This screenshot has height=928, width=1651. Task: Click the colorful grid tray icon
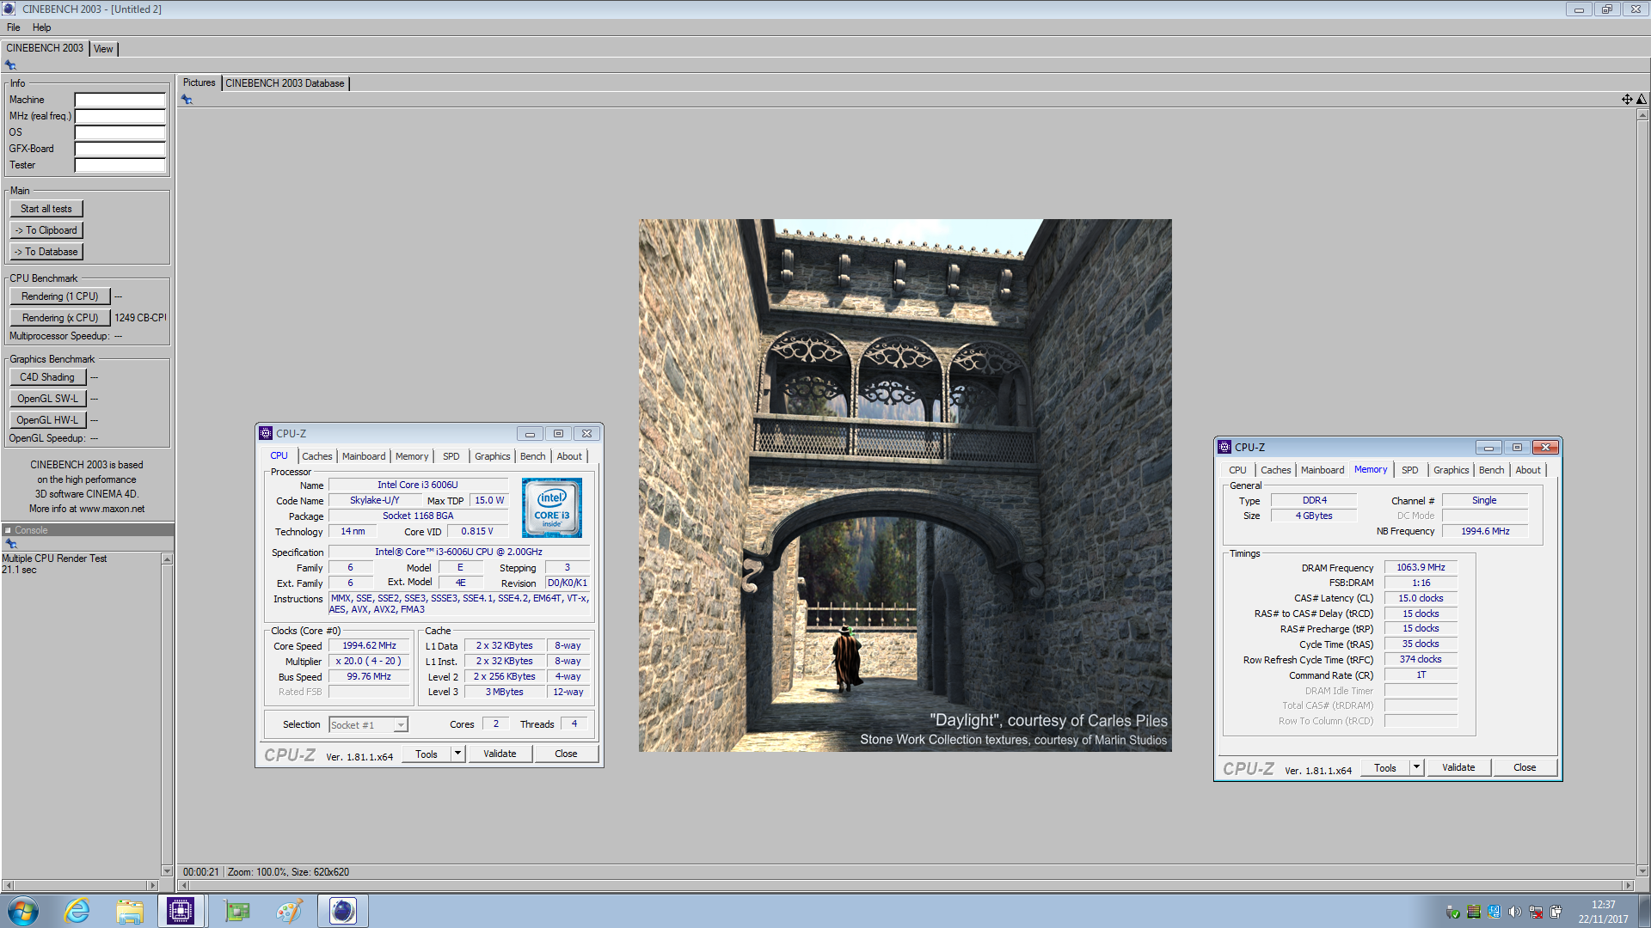1473,912
